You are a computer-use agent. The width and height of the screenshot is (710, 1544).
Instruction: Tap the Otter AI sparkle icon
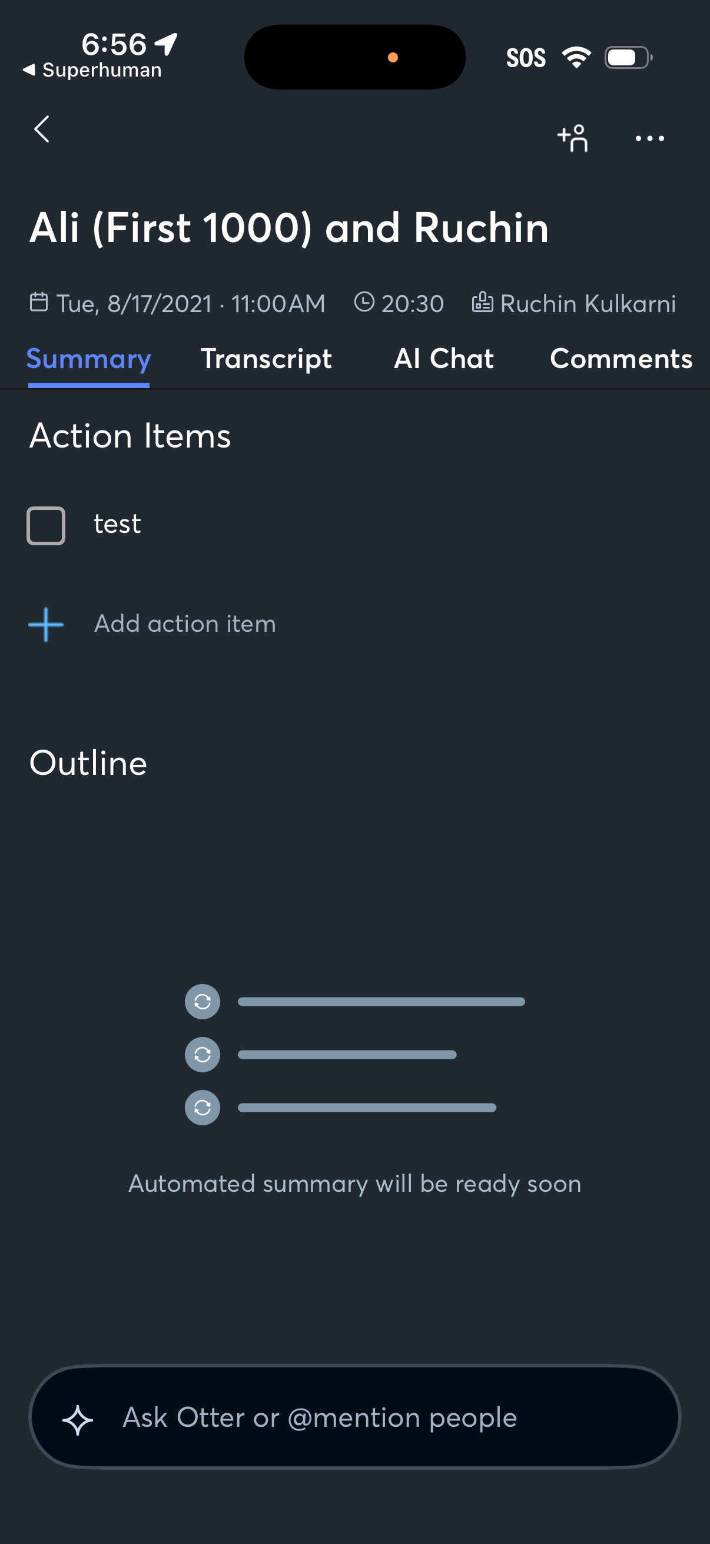pyautogui.click(x=78, y=1419)
